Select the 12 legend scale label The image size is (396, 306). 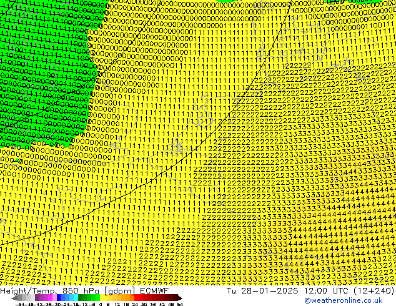[117, 304]
